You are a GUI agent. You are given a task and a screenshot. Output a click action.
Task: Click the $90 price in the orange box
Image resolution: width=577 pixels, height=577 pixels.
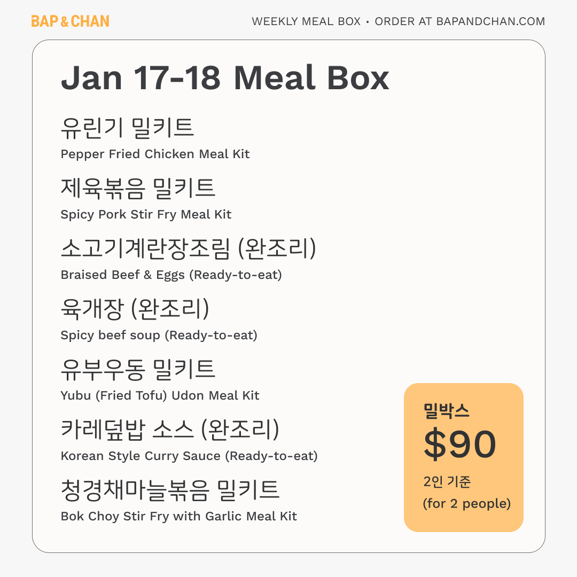(x=460, y=445)
